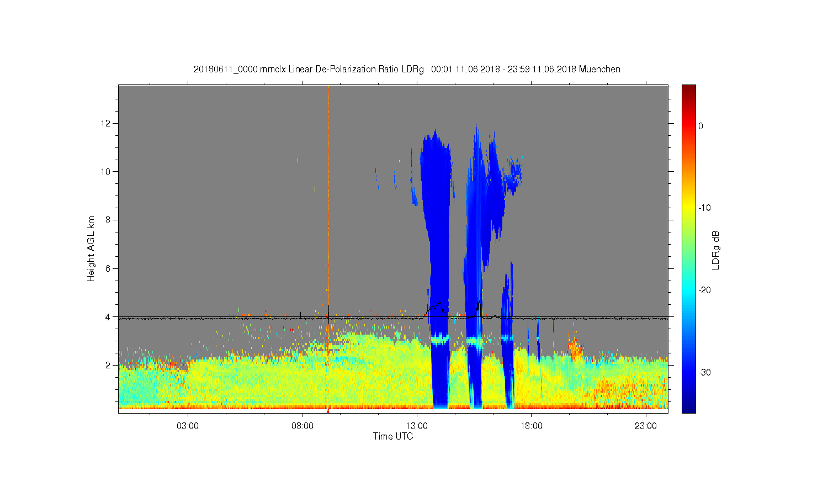The height and width of the screenshot is (497, 828).
Task: Click the 'Height AGL km' axis label
Action: pyautogui.click(x=91, y=248)
